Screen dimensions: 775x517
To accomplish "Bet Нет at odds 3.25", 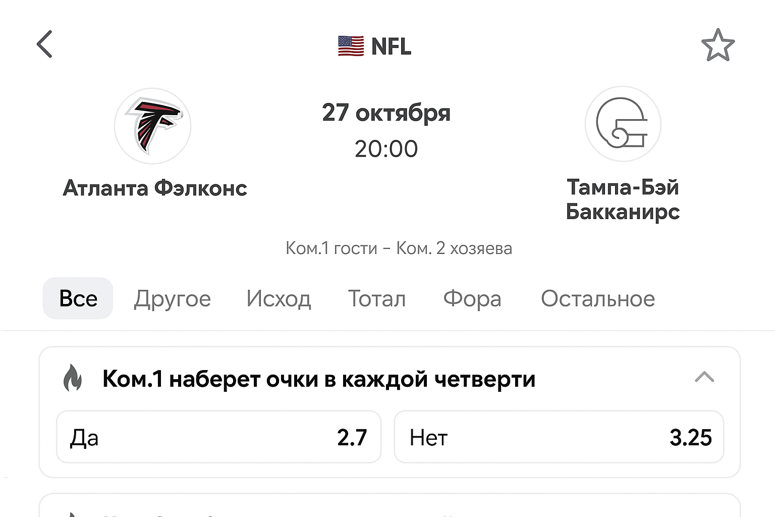I will [x=559, y=437].
